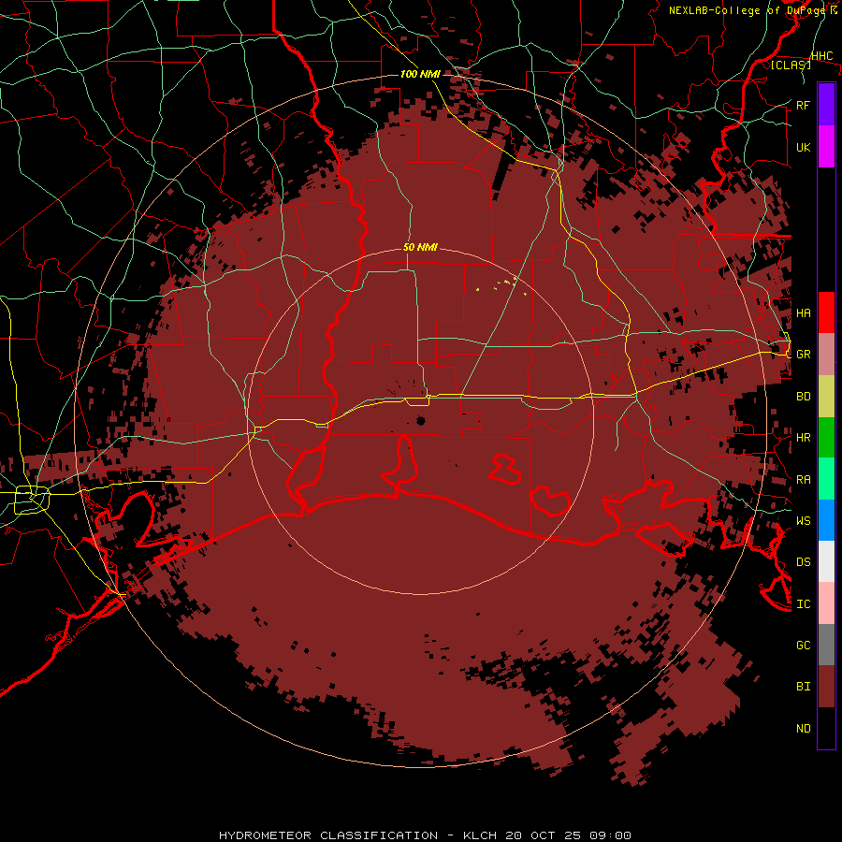Click the BD legend label
The image size is (842, 842).
pos(803,397)
